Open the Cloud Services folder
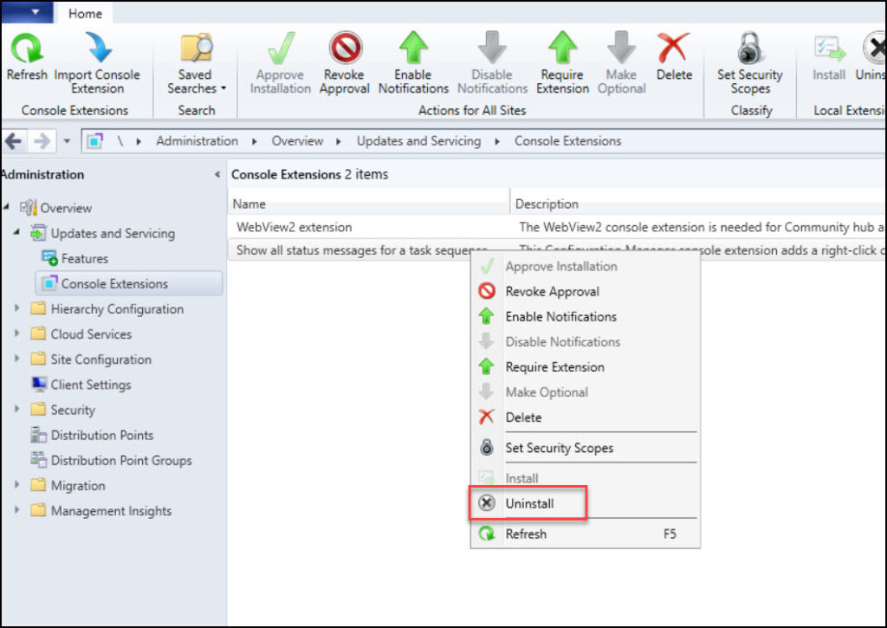 click(81, 334)
